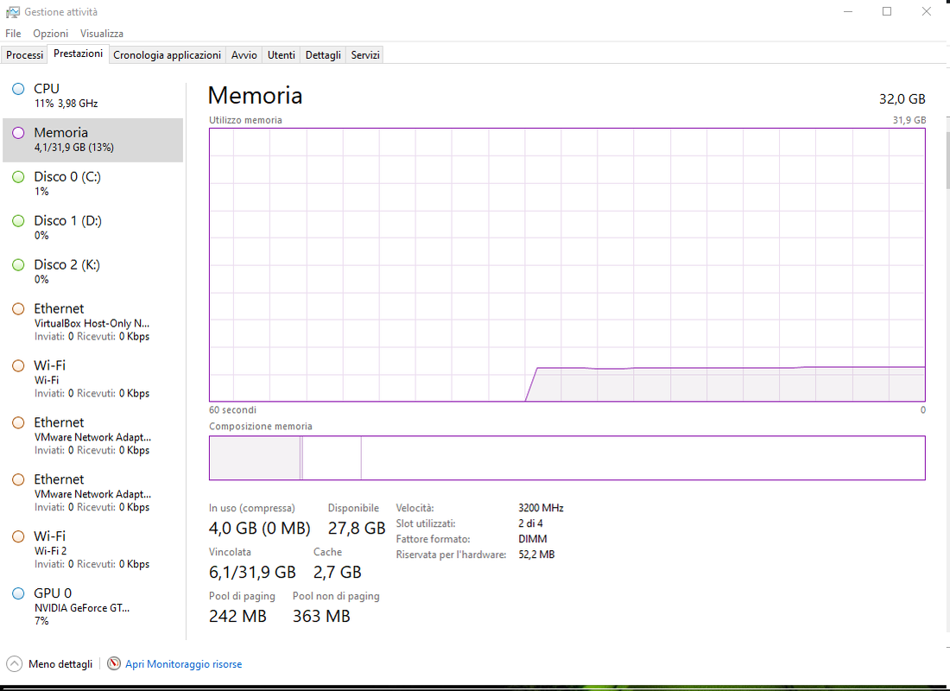Click the Memoria heading
This screenshot has width=950, height=691.
point(255,96)
